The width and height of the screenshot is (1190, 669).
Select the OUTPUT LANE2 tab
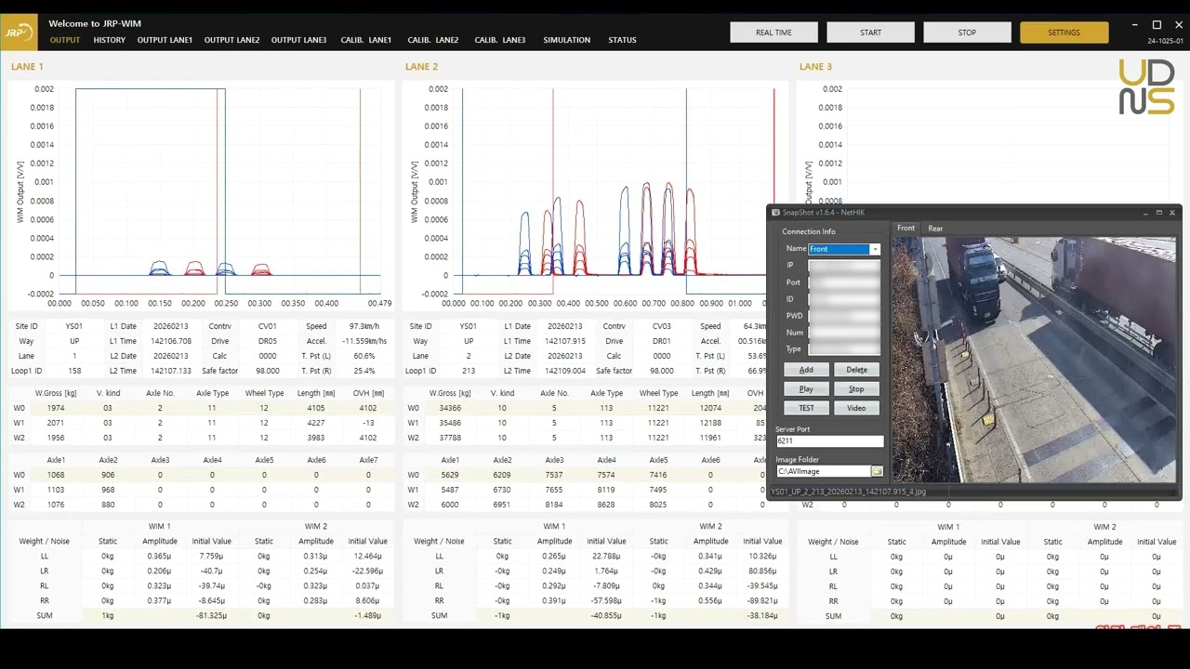tap(231, 40)
